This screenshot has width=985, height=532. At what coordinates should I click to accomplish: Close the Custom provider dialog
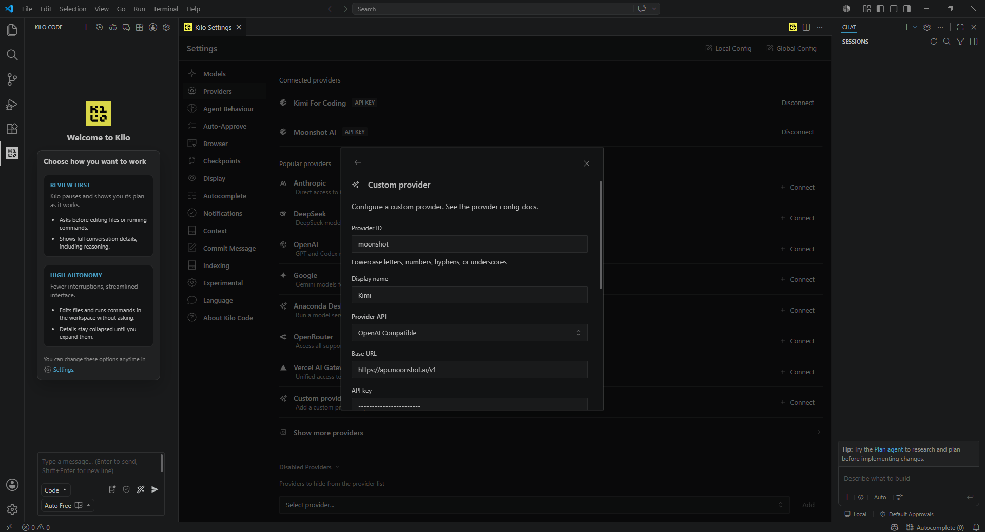pos(586,163)
